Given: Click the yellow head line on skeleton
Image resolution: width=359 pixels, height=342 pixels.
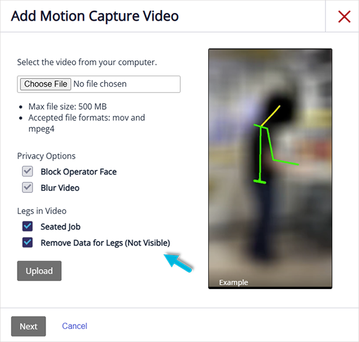Looking at the screenshot, I should [270, 115].
